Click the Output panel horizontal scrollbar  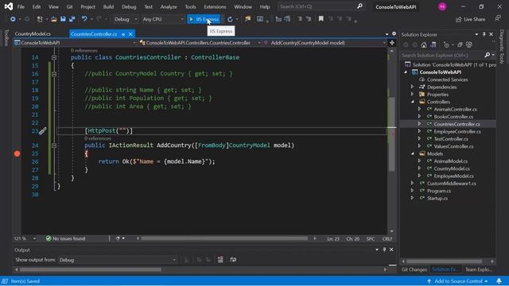pos(90,269)
